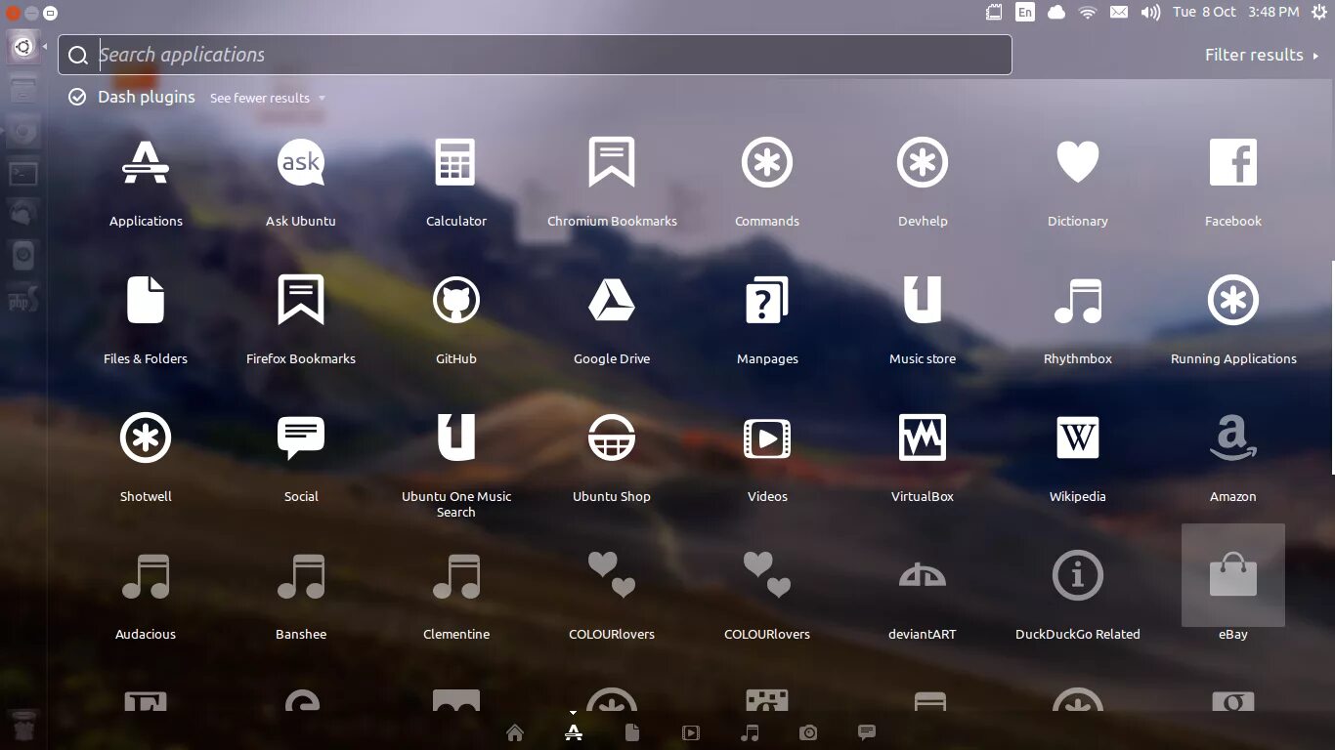Image resolution: width=1335 pixels, height=750 pixels.
Task: Open the Manpages plugin
Action: [767, 300]
